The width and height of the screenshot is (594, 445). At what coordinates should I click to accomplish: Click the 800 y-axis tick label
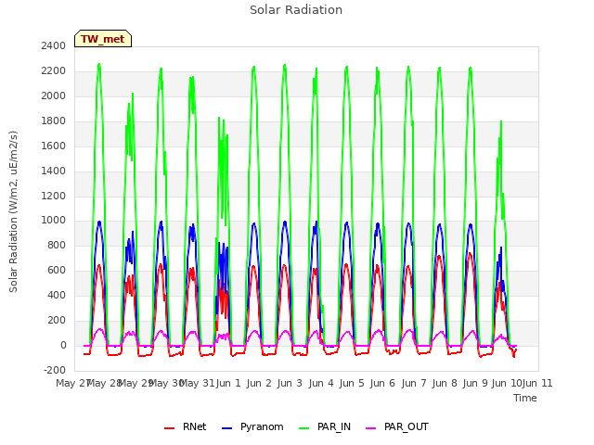tap(57, 246)
